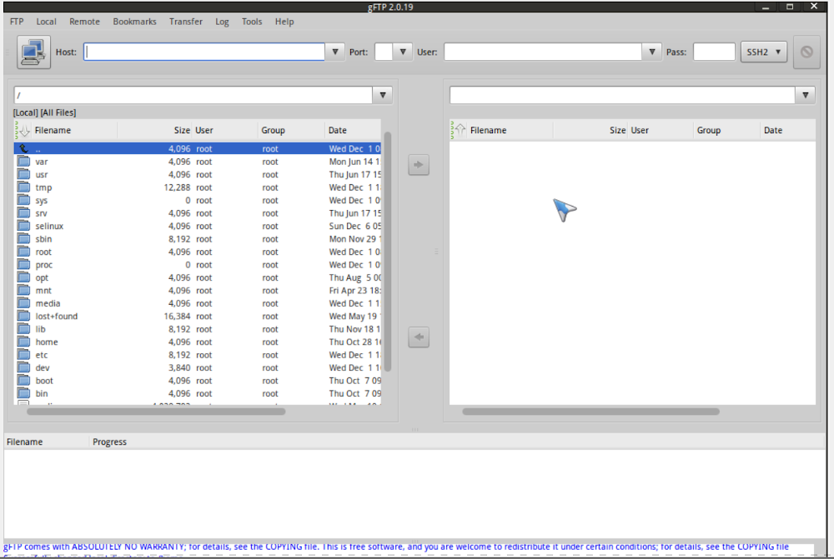Click the upload right-arrow button
The image size is (834, 559).
[419, 165]
